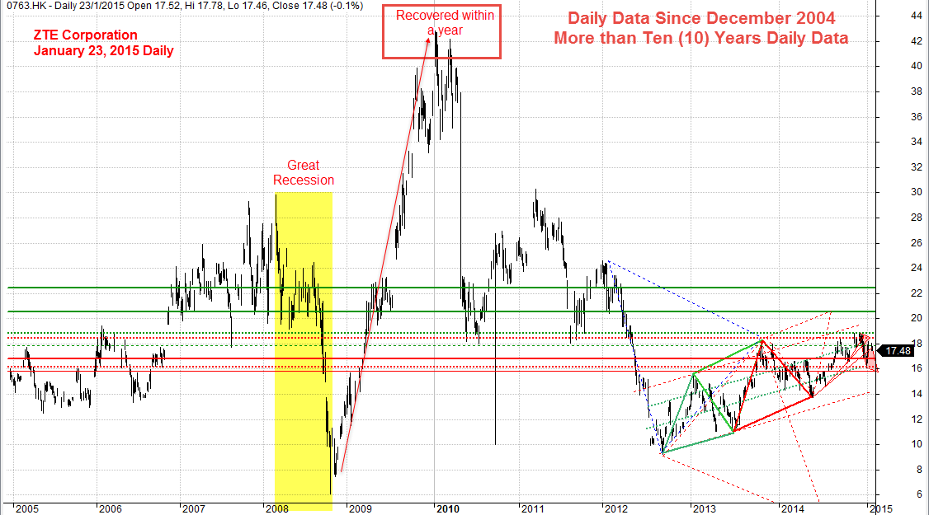Screen dimensions: 929x515
Task: Click the 36 price axis value
Action: click(x=917, y=117)
